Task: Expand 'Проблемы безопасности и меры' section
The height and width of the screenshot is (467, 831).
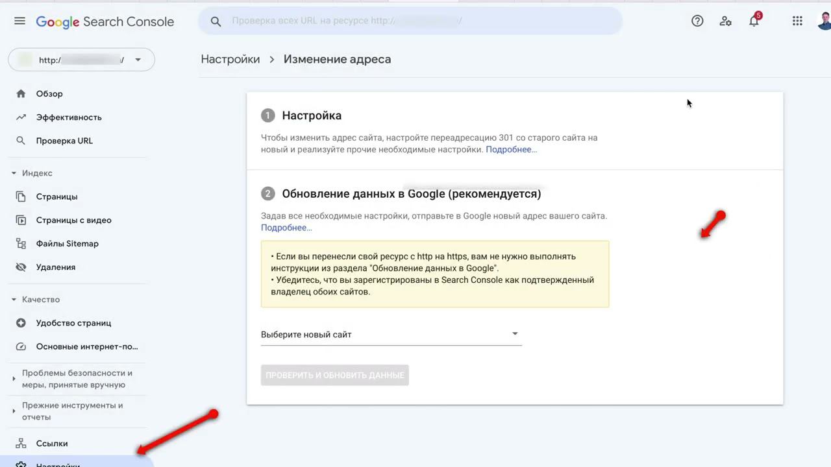Action: point(14,379)
